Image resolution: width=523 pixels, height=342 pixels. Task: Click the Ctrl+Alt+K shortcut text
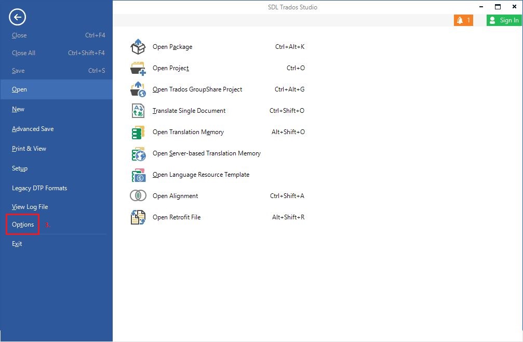click(x=290, y=47)
